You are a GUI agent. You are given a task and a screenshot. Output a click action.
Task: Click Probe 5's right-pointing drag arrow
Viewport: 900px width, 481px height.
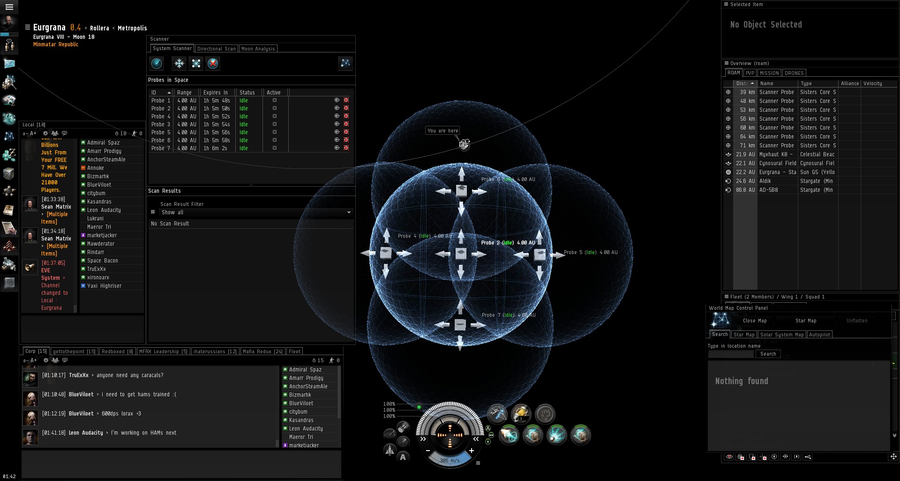pos(557,255)
